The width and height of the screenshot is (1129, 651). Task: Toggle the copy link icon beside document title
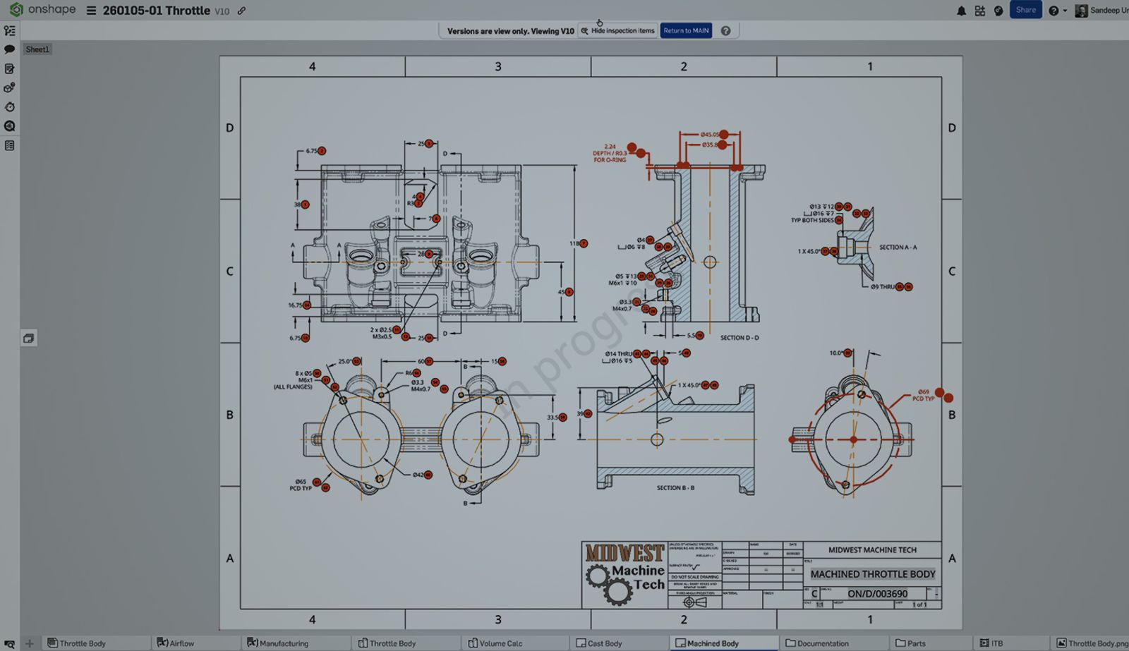241,11
